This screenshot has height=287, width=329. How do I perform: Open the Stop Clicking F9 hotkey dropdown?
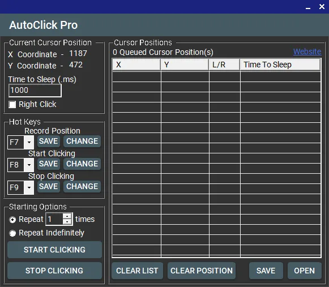[x=29, y=187]
